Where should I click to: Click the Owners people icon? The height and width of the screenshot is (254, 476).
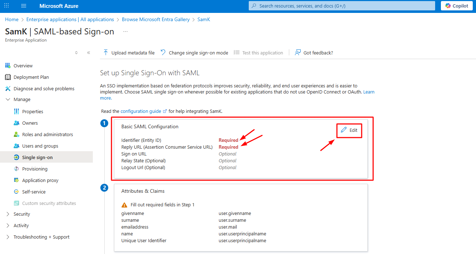click(x=16, y=123)
